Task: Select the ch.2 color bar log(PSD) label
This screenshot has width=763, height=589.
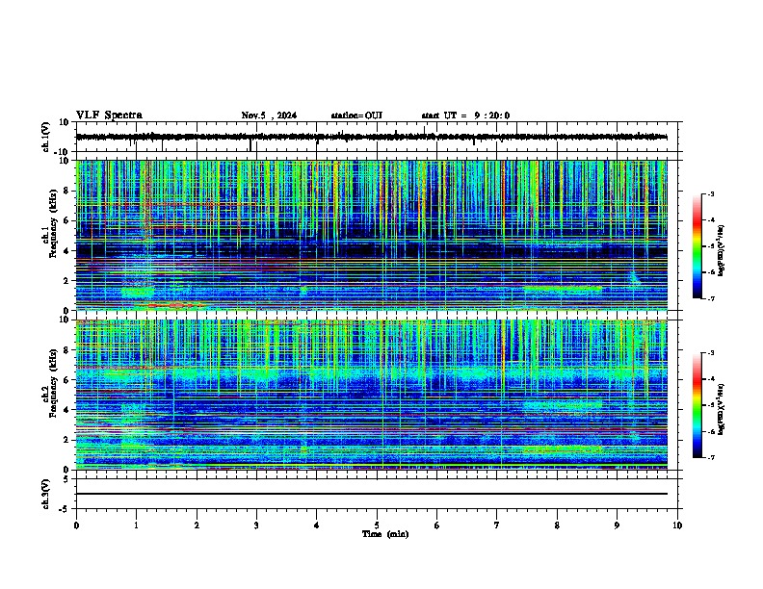Action: (x=722, y=409)
